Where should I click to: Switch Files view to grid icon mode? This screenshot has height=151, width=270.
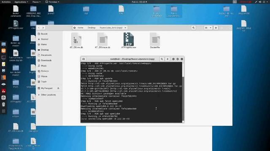click(x=206, y=28)
